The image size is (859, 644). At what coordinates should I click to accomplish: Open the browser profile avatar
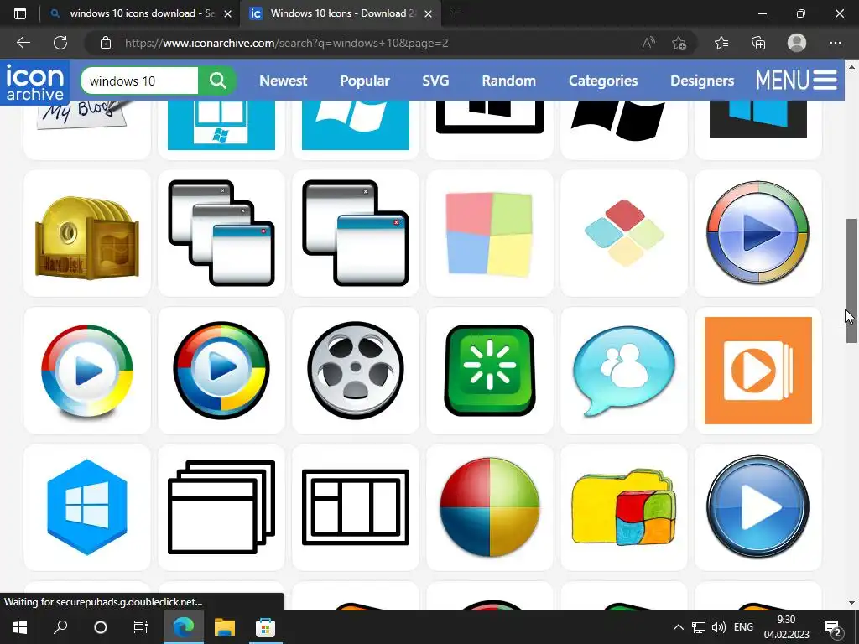pyautogui.click(x=797, y=43)
